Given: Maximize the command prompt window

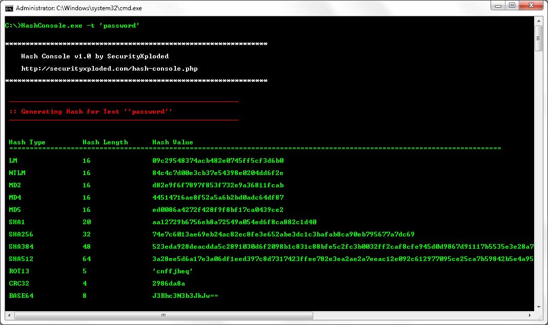Looking at the screenshot, I should 512,5.
